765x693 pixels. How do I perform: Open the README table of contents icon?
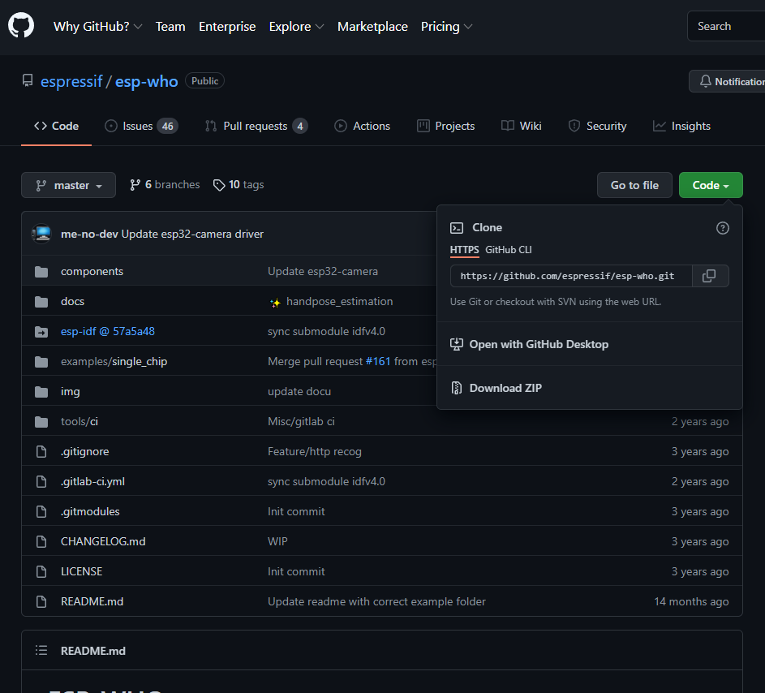(41, 651)
